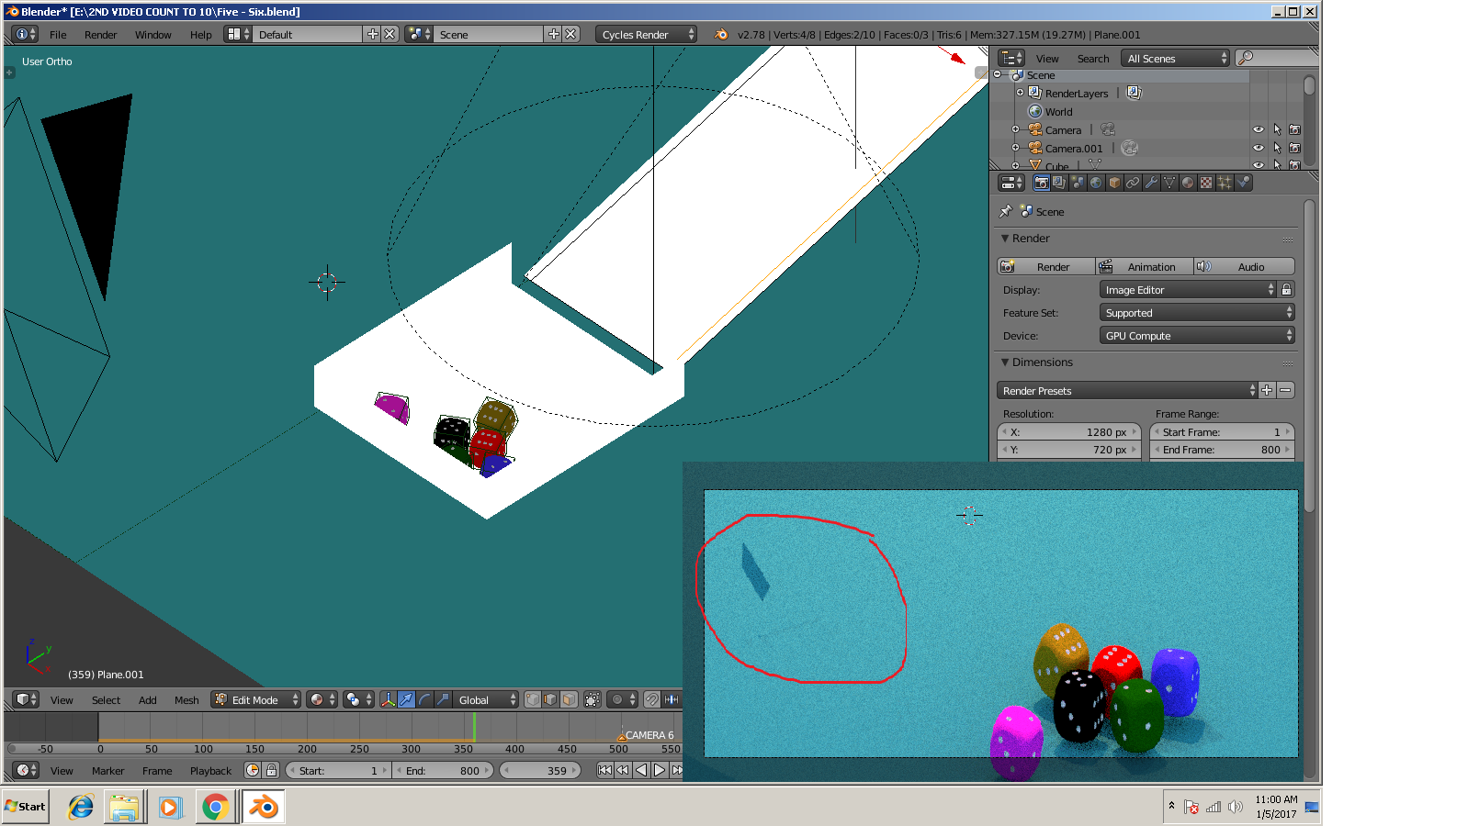
Task: Collapse the Dimensions panel
Action: pos(1005,362)
